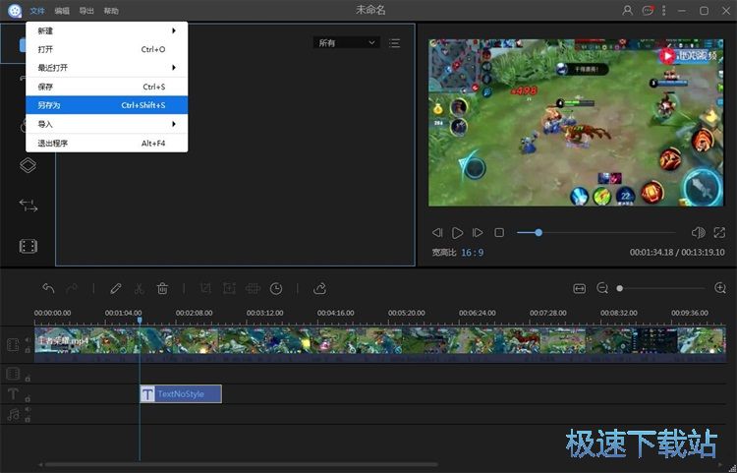Redo the last undone action
737x473 pixels.
tap(72, 288)
